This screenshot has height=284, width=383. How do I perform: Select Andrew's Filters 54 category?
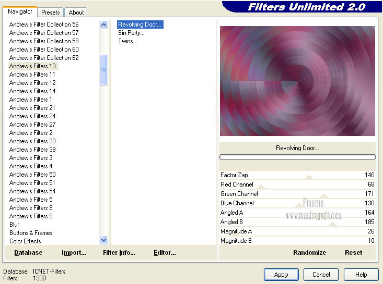32,191
